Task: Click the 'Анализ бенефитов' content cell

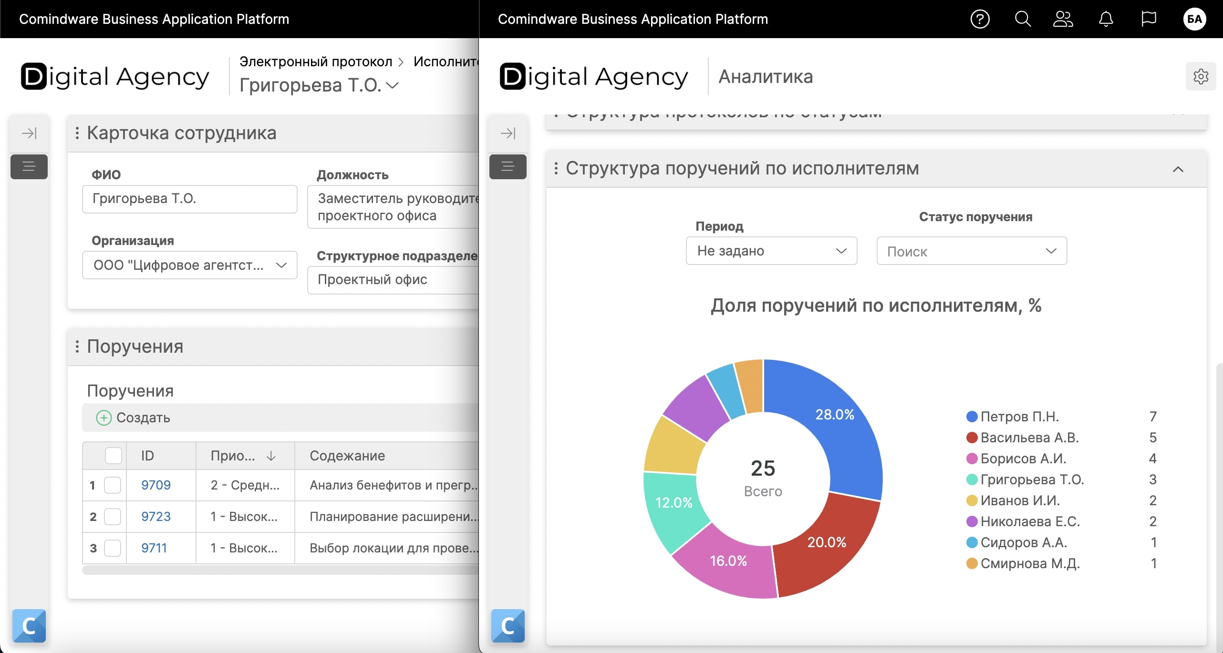Action: point(387,485)
